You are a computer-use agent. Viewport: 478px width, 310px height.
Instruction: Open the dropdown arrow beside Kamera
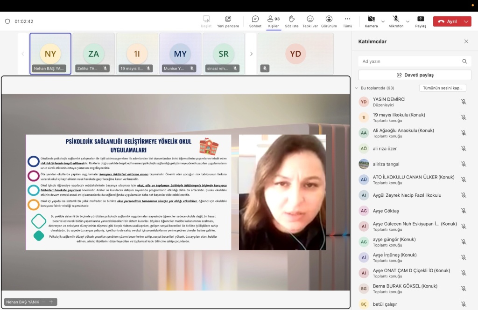click(x=383, y=21)
